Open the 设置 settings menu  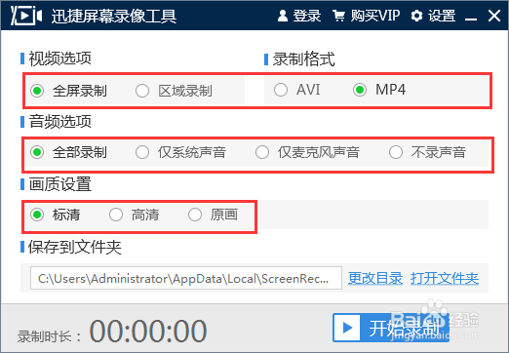point(442,16)
